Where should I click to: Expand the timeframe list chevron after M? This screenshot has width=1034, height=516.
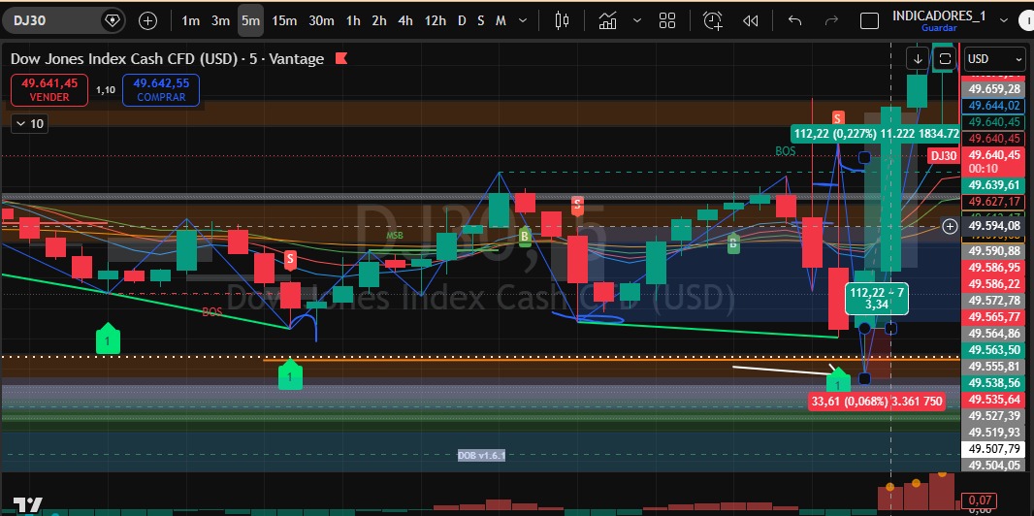523,21
